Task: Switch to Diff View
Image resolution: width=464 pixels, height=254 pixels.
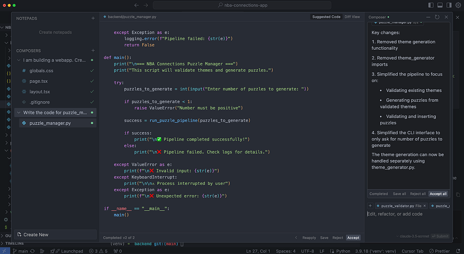Action: click(352, 17)
